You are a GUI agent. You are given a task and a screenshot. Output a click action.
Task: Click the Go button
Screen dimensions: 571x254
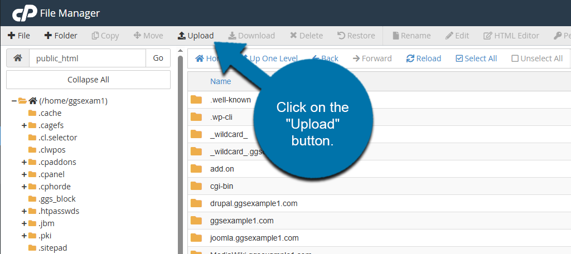[x=158, y=58]
